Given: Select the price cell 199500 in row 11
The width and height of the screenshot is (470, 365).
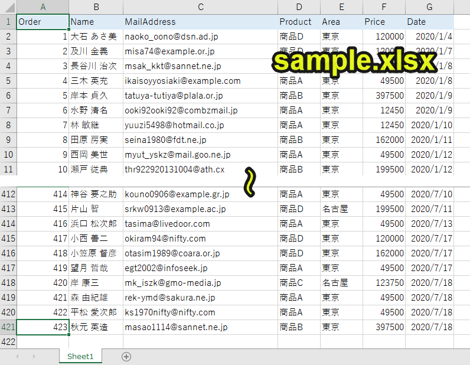Looking at the screenshot, I should (x=384, y=169).
